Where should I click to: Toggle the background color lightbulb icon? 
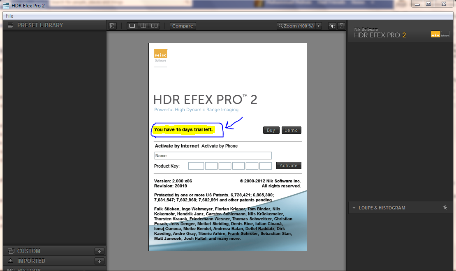coord(332,26)
